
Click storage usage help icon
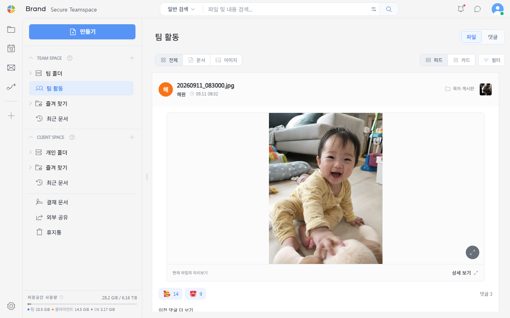pyautogui.click(x=61, y=297)
